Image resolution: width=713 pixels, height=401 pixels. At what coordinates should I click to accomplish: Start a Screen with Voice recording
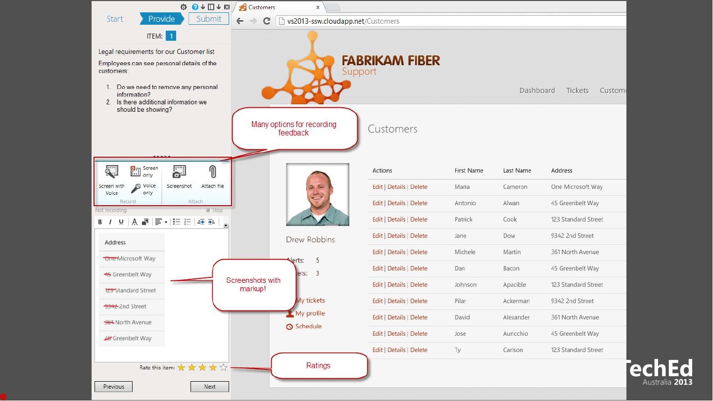coord(111,180)
